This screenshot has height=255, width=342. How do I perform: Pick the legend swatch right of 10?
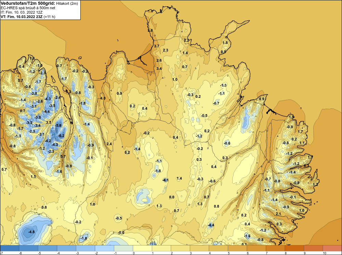click(x=332, y=248)
